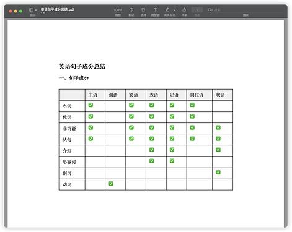The width and height of the screenshot is (292, 232).
Task: Click the check mark for 副词 under 状语
Action: 218,172
